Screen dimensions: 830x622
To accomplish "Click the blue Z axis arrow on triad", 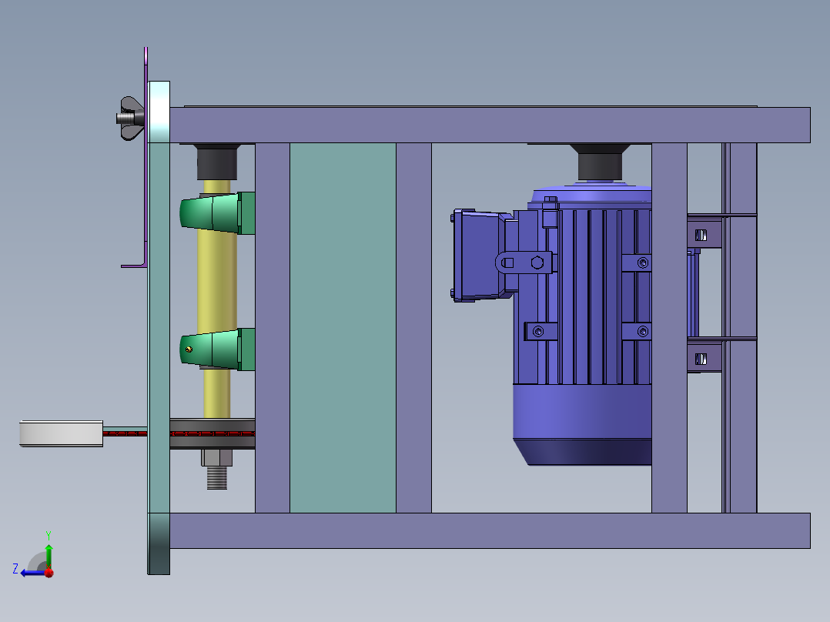I will click(31, 572).
